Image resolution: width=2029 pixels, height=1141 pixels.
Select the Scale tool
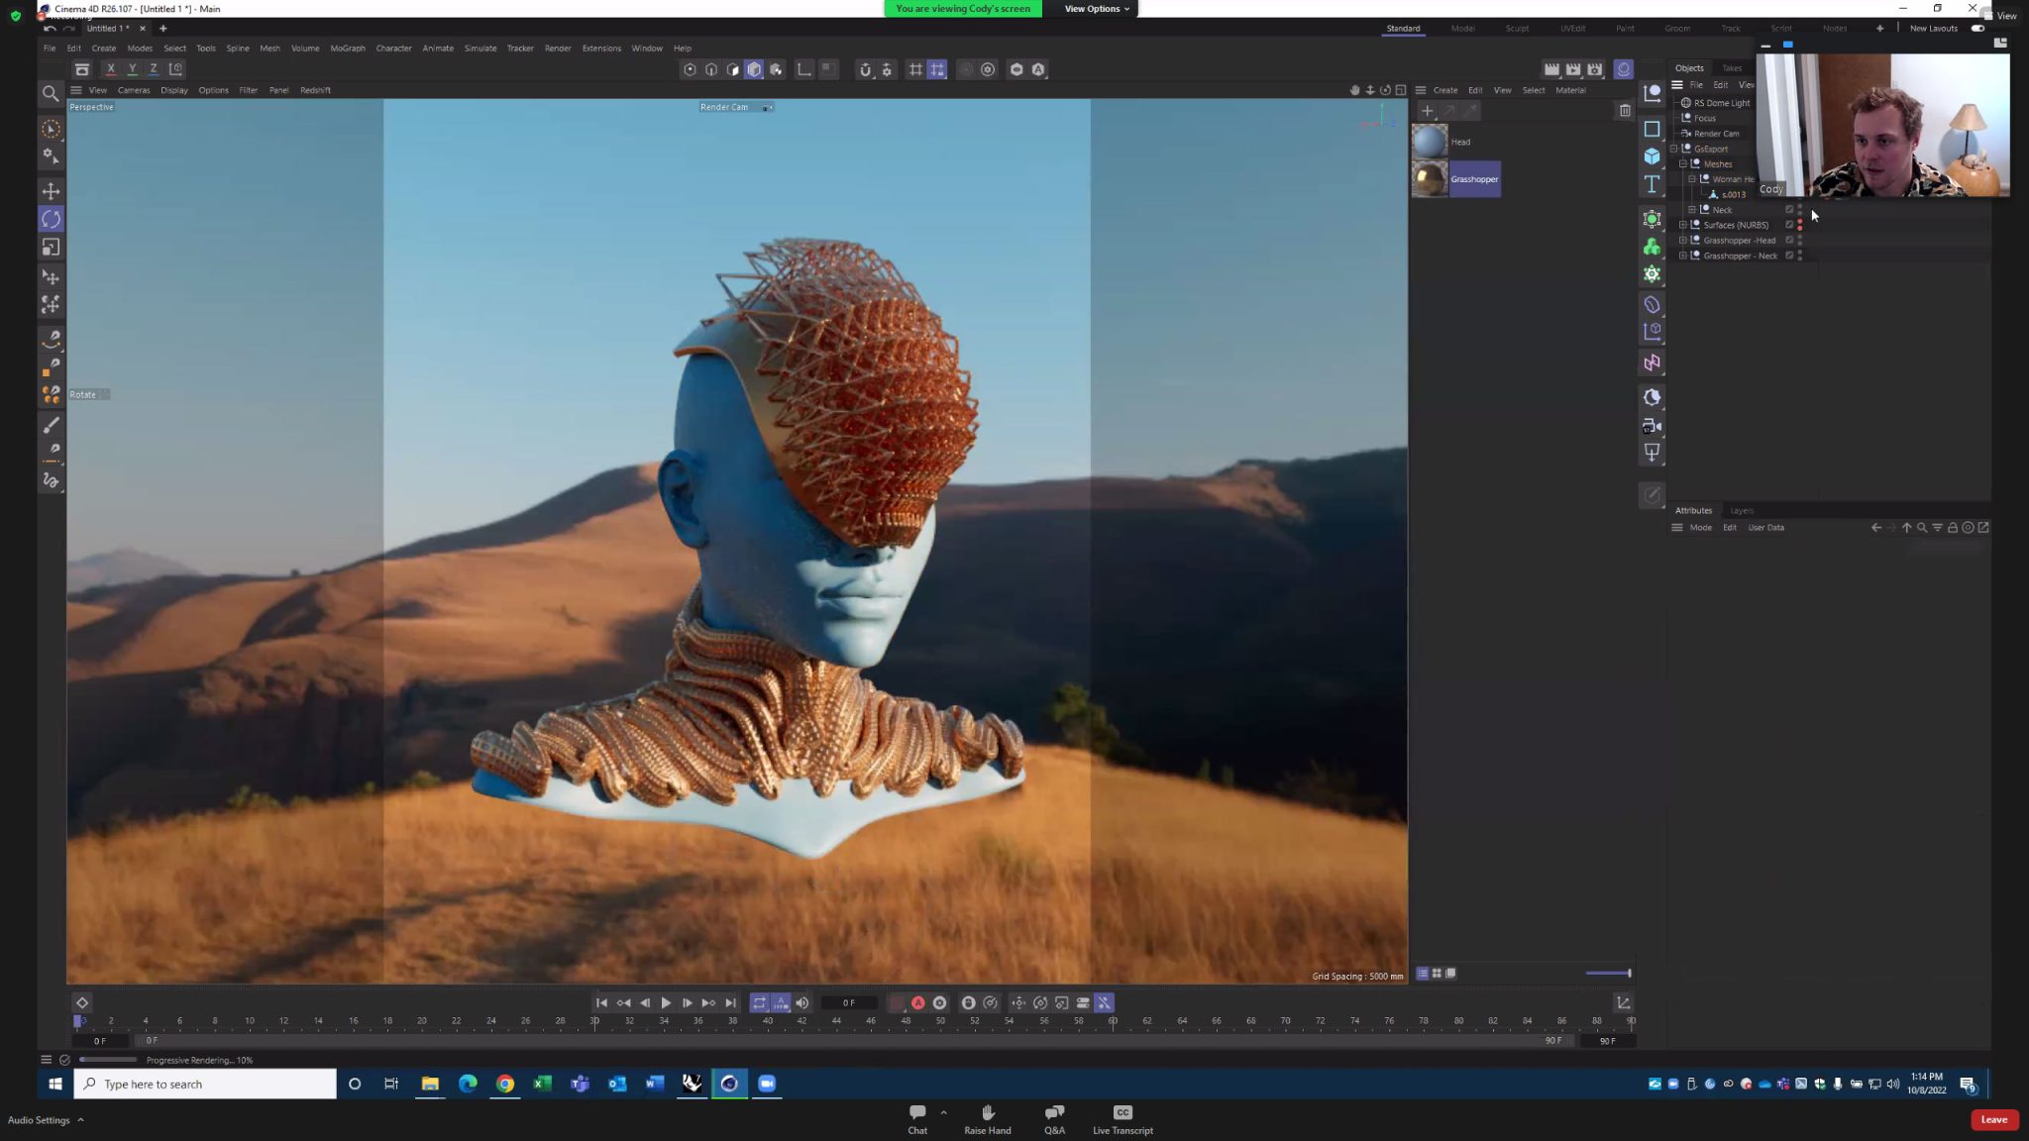52,247
